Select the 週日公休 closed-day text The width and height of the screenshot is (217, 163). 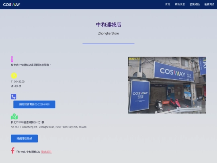tap(16, 86)
